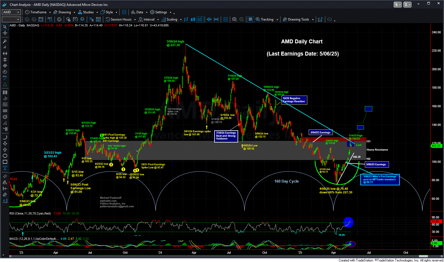Viewport: 444px width, 262px height.
Task: Select the crosshair cursor tool
Action: point(5,33)
